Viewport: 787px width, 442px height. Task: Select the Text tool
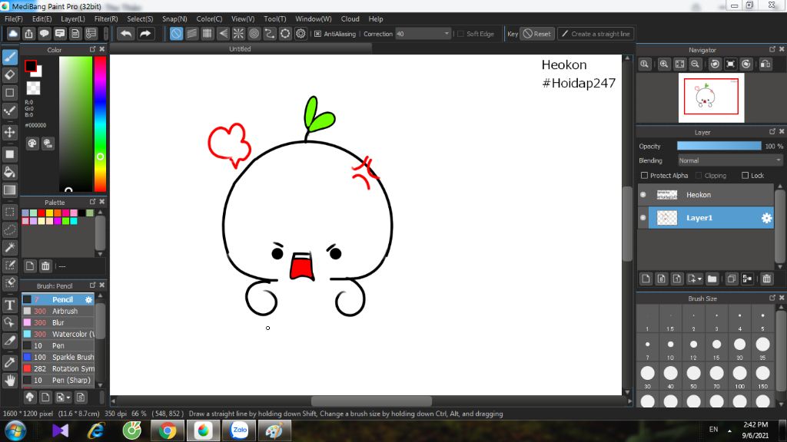point(9,305)
